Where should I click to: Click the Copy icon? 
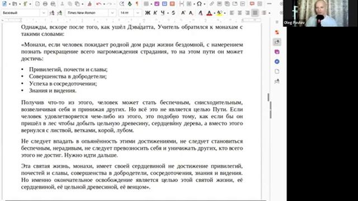[70, 4]
